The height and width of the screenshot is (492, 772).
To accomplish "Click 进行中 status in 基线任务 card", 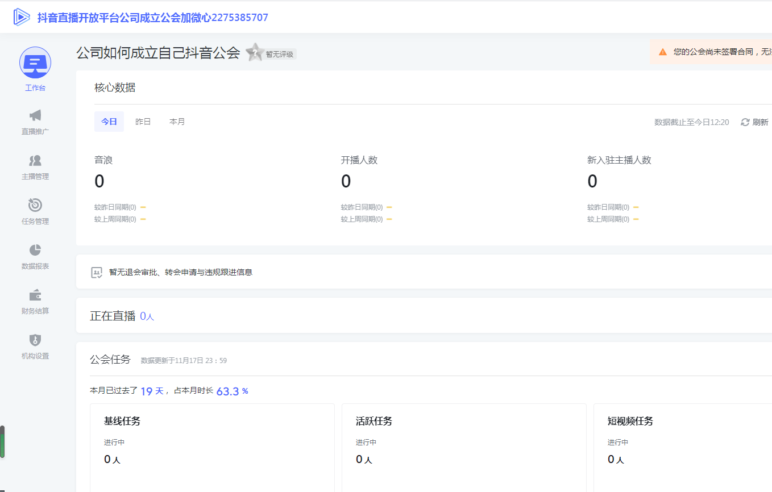I will coord(114,443).
